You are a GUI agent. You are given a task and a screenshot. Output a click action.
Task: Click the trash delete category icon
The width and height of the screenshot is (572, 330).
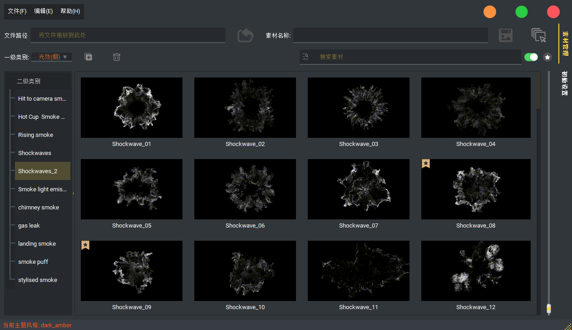click(117, 57)
